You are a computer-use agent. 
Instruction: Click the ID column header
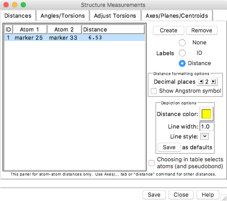pos(8,30)
